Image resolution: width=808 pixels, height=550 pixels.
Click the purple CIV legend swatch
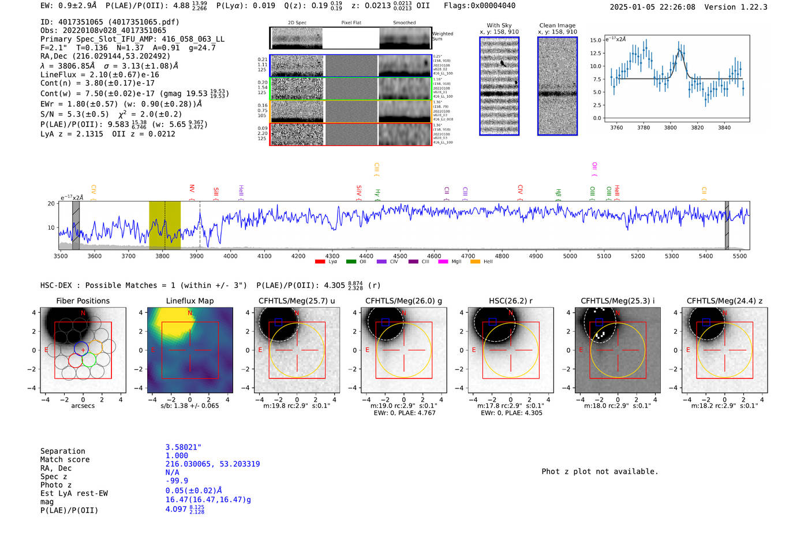point(381,262)
